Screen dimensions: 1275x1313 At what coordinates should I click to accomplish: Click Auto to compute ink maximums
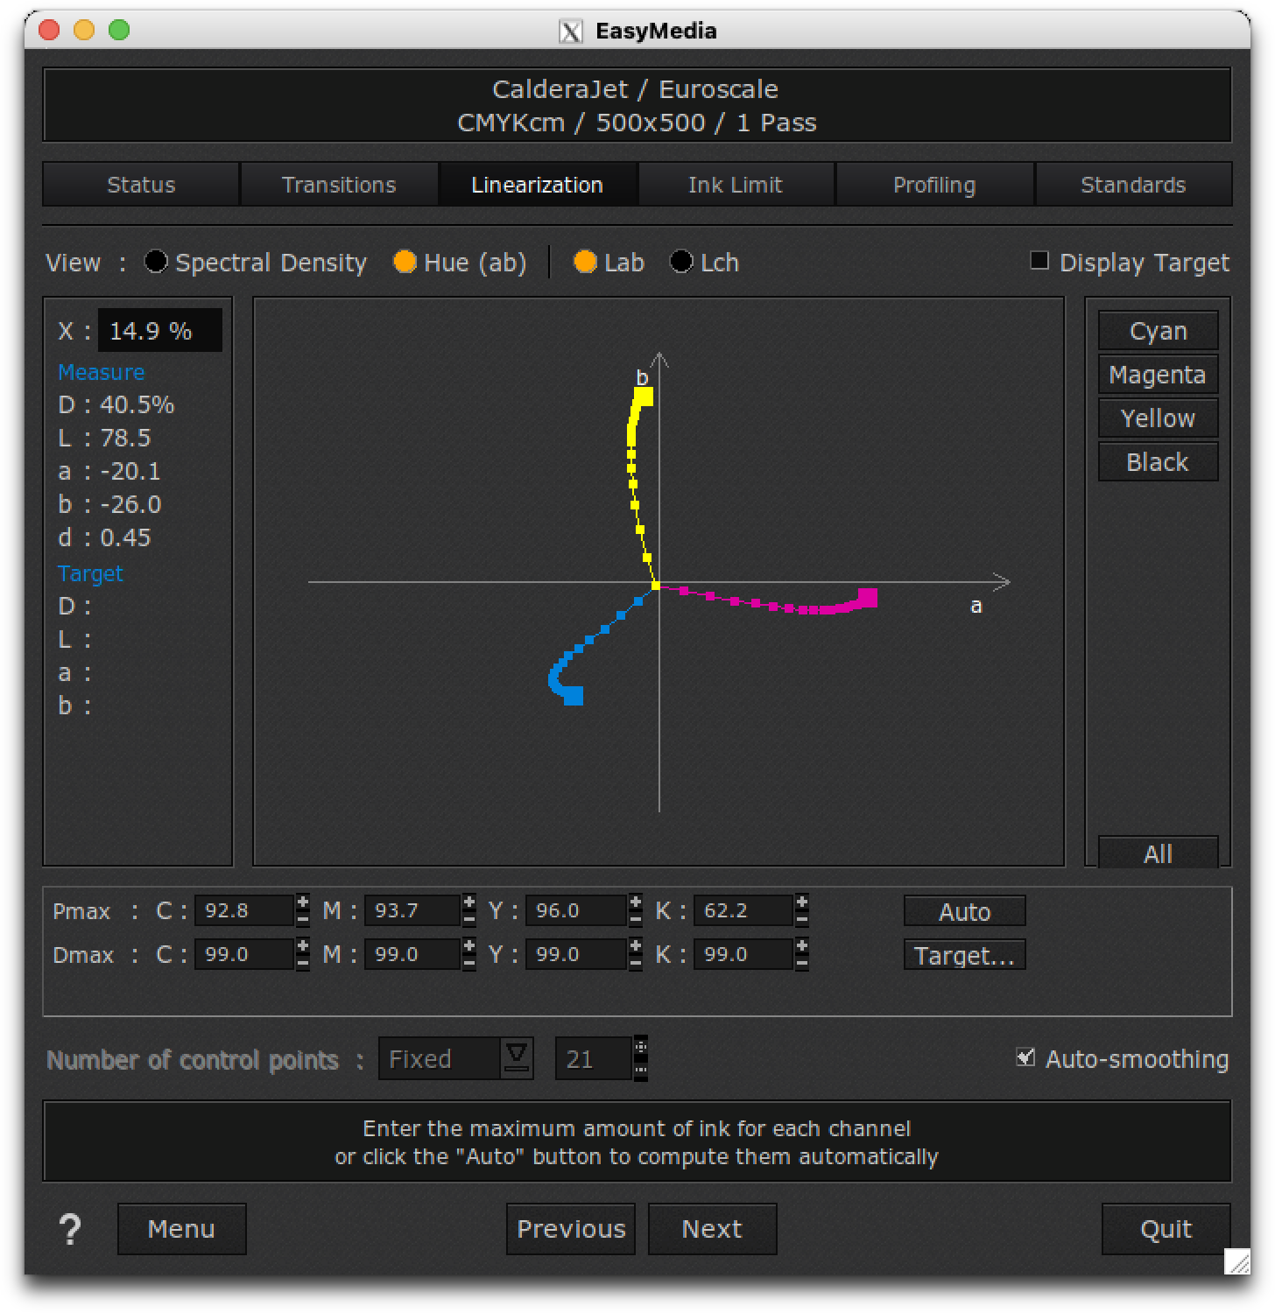point(964,911)
